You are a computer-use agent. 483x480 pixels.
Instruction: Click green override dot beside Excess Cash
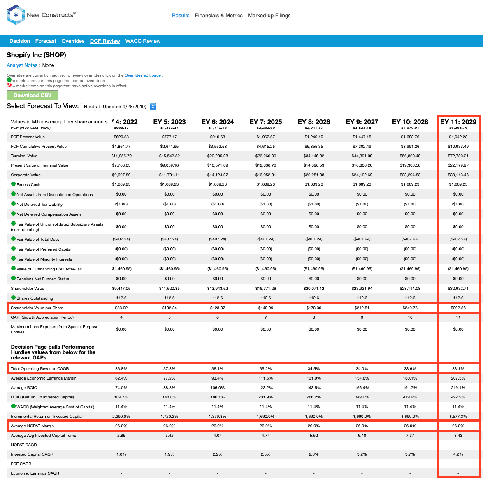[x=13, y=184]
